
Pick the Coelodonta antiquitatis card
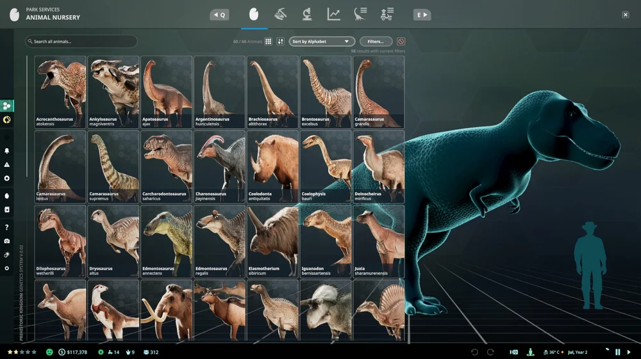coord(272,167)
